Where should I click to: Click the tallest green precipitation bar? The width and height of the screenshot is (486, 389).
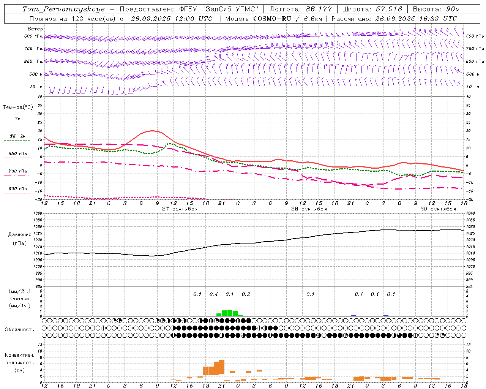click(230, 313)
